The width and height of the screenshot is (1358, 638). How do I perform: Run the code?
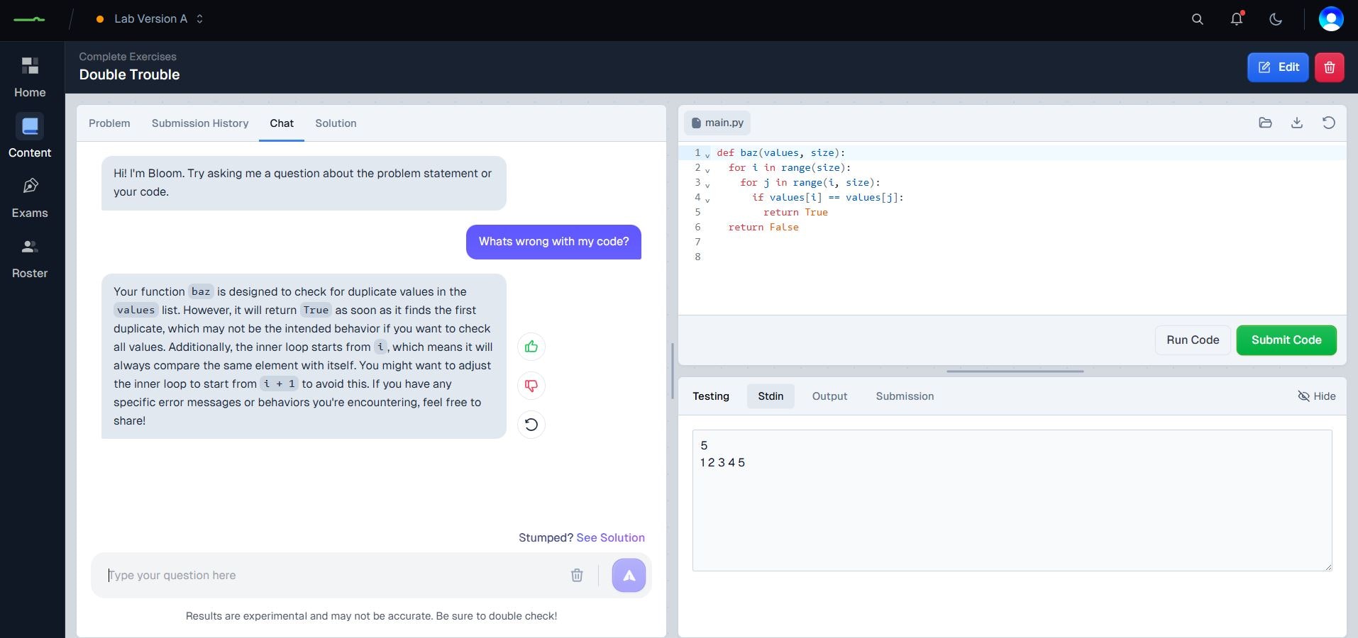point(1191,340)
